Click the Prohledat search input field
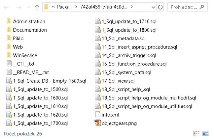This screenshot has height=140, width=214. coord(183,7)
